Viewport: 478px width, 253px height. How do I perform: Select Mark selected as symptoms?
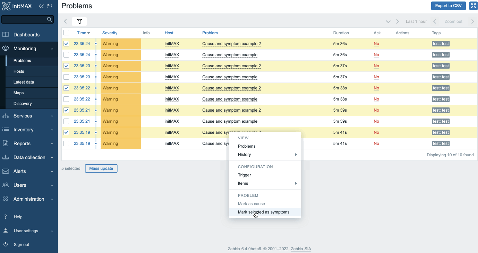pyautogui.click(x=263, y=212)
